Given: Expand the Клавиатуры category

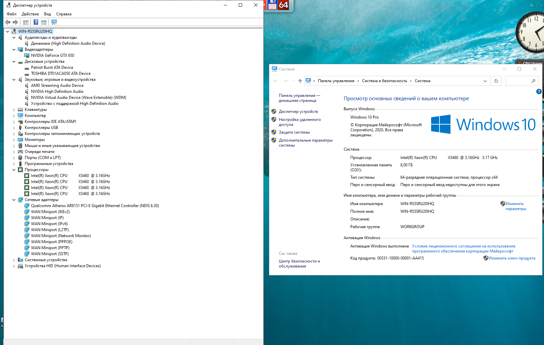Looking at the screenshot, I should tap(14, 110).
